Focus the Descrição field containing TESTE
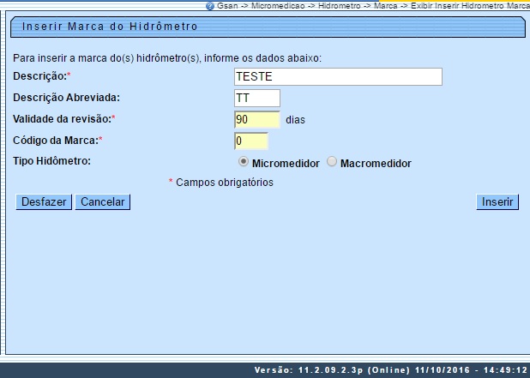The width and height of the screenshot is (530, 378). 338,77
